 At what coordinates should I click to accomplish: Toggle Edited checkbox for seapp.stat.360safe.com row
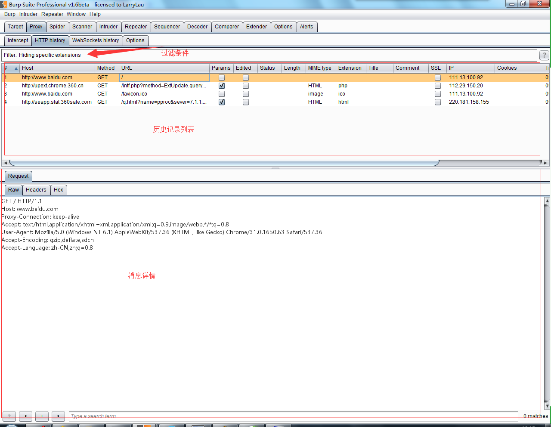point(246,102)
